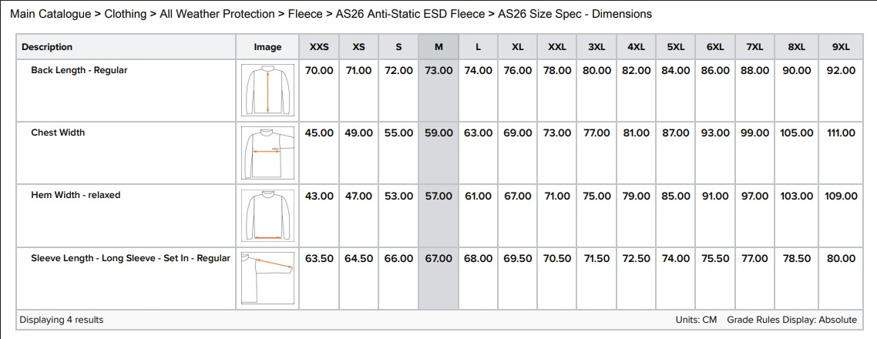Click the Back Length garment diagram thumbnail
The width and height of the screenshot is (877, 339).
267,89
